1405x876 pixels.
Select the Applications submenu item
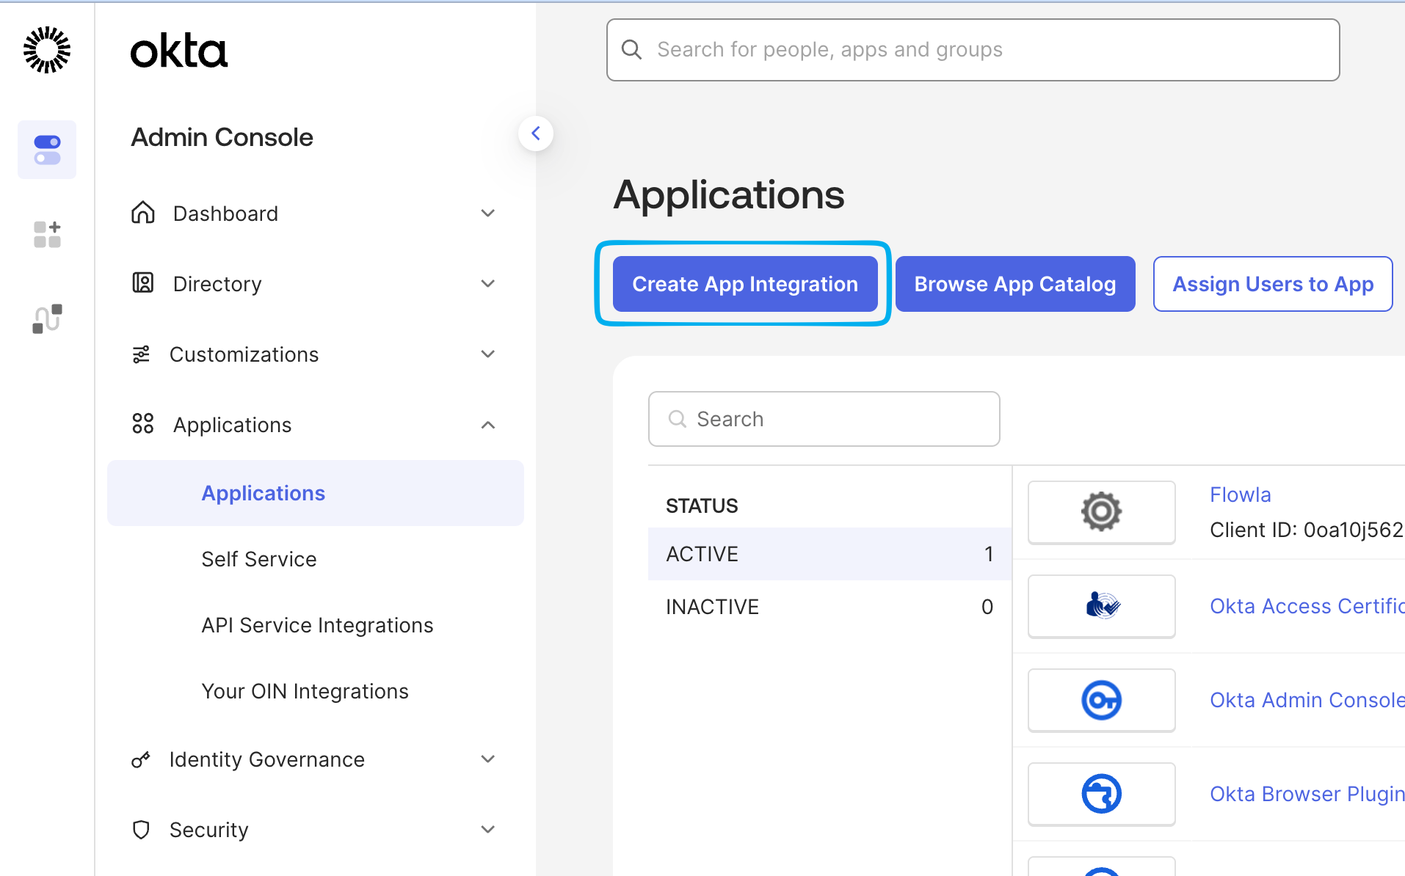(x=316, y=493)
